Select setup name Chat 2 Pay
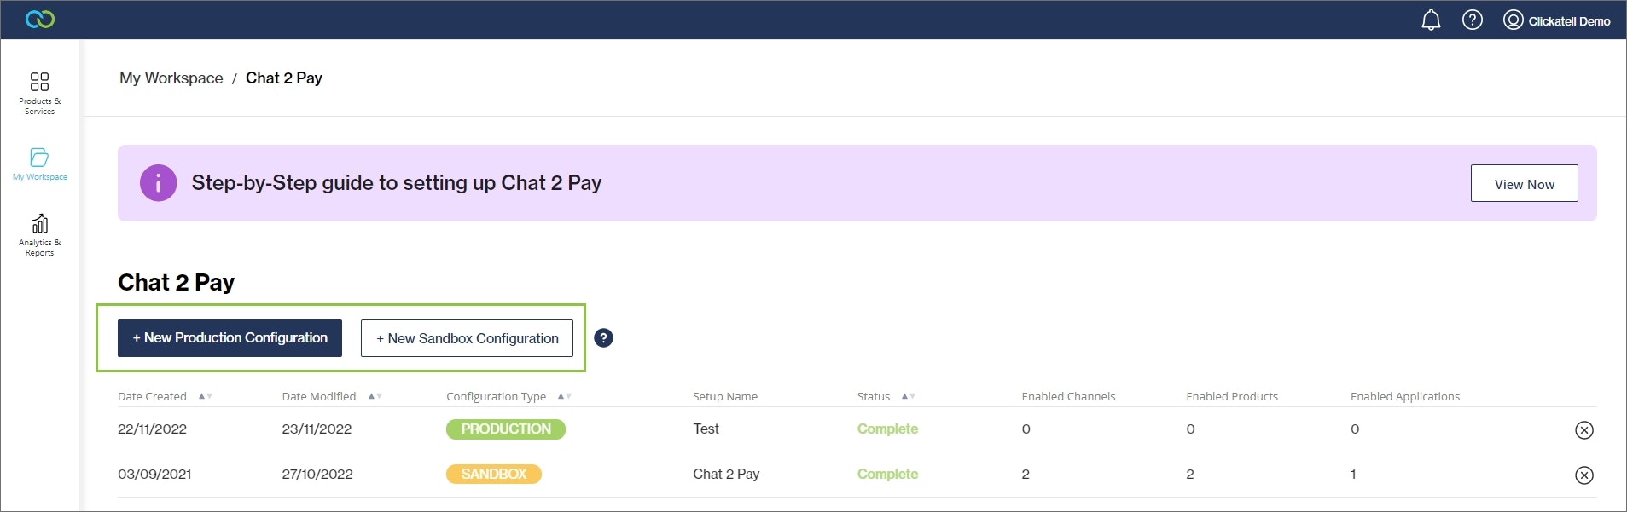The image size is (1627, 512). point(726,475)
